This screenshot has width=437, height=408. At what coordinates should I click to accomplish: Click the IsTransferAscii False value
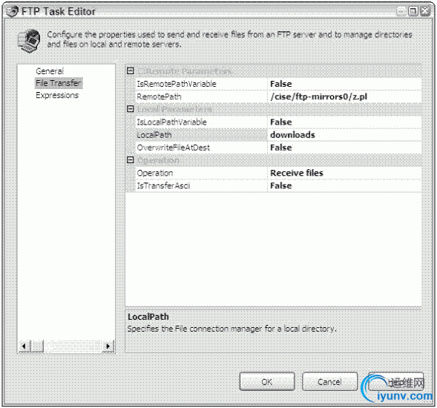[344, 185]
